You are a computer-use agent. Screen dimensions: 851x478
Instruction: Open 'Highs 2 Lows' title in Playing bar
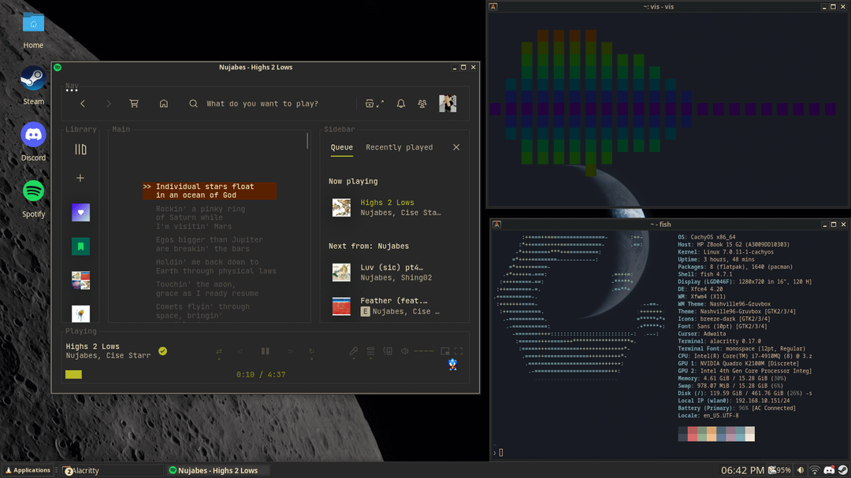(92, 346)
